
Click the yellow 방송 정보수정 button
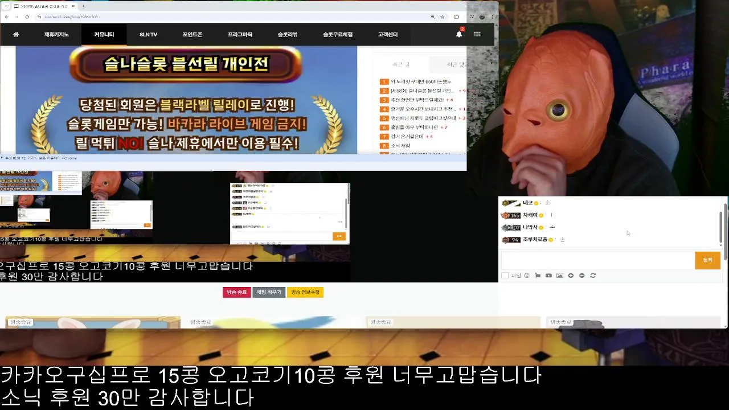coord(305,292)
